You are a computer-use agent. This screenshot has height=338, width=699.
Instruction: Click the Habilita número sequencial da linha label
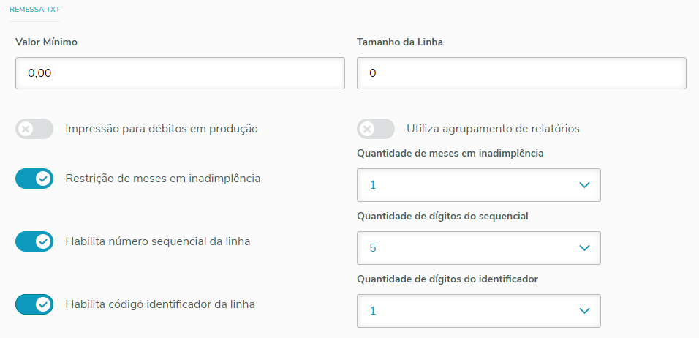click(x=158, y=241)
